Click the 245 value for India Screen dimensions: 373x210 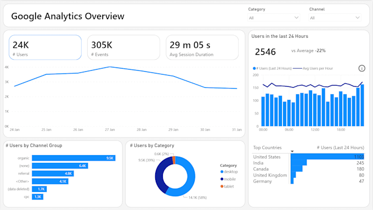pyautogui.click(x=360, y=163)
